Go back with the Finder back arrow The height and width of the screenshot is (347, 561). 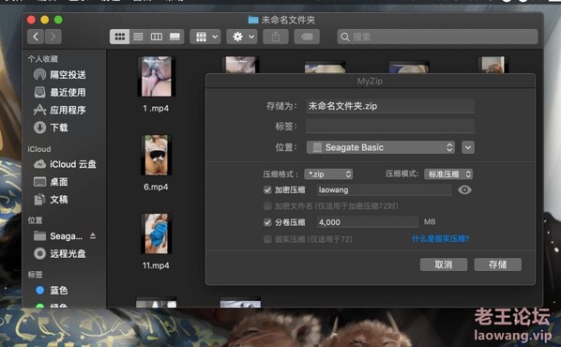point(36,37)
